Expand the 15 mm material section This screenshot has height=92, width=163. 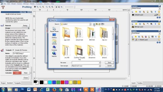pos(28,28)
